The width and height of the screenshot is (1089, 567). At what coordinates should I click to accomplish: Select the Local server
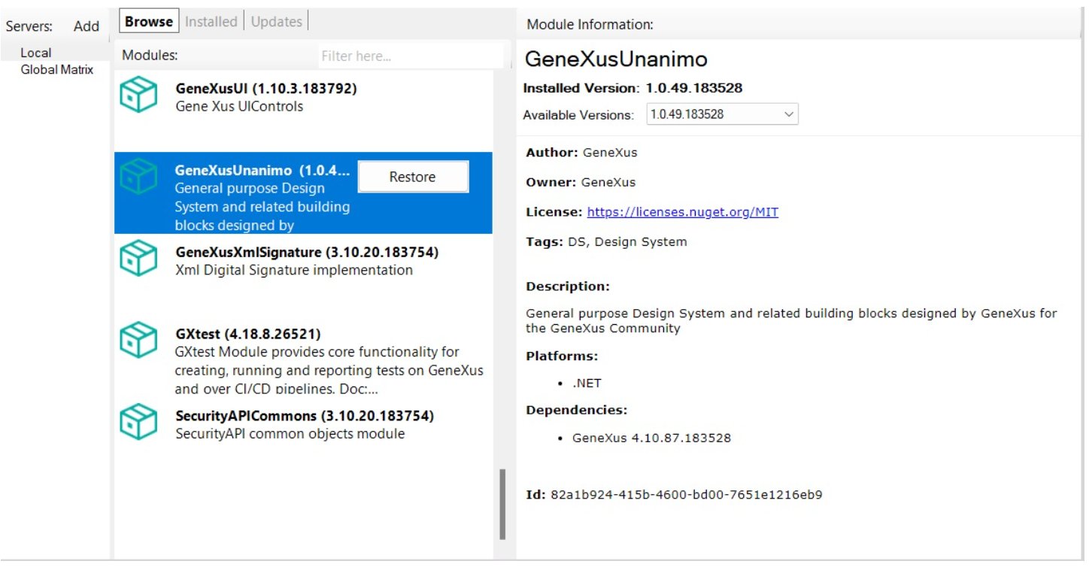coord(36,53)
